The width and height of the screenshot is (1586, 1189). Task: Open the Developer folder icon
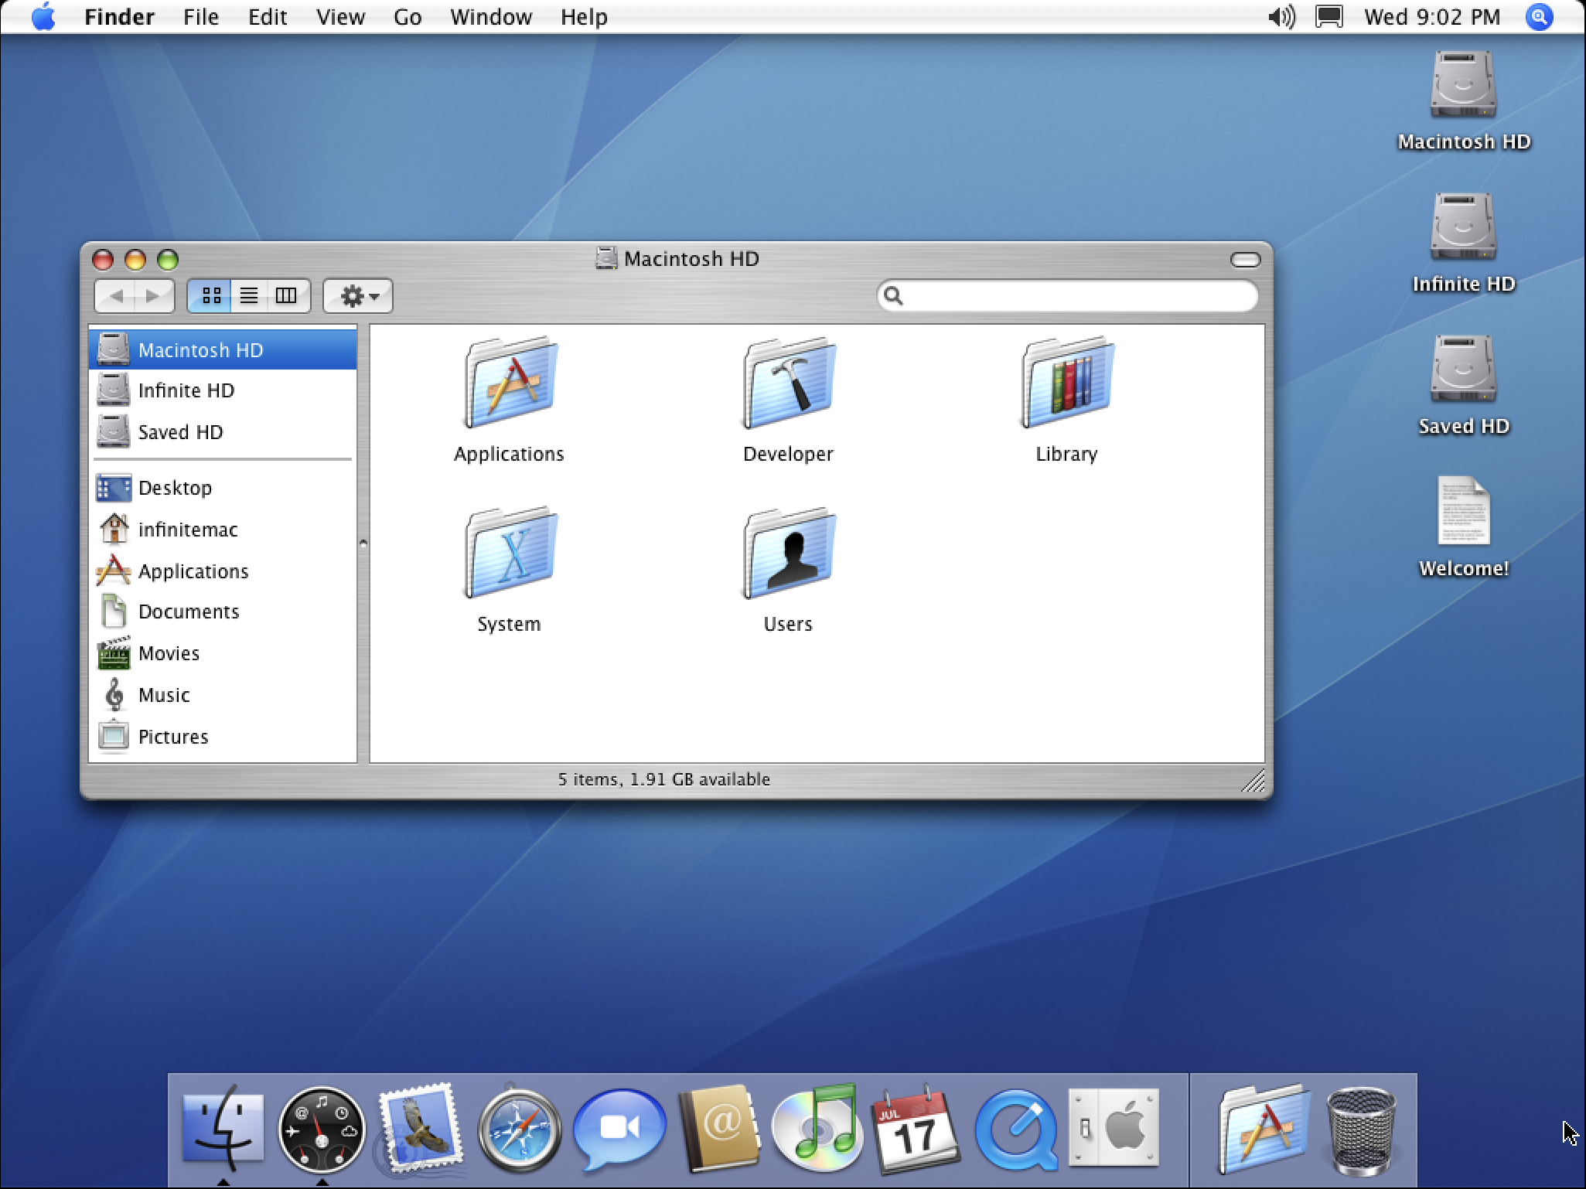point(789,383)
